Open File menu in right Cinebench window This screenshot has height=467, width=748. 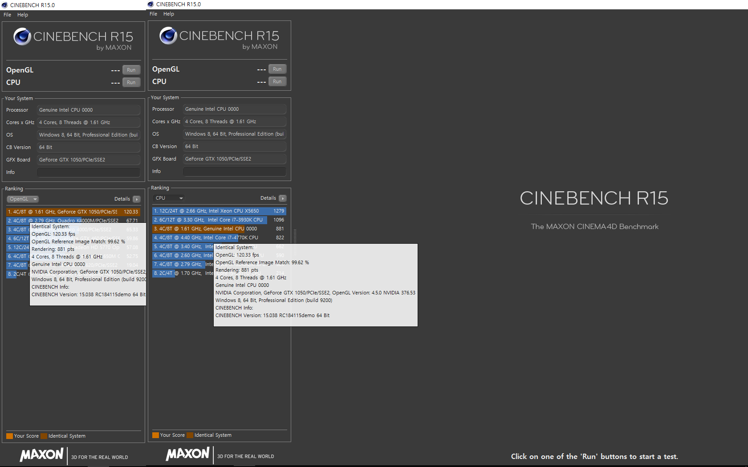[x=153, y=14]
